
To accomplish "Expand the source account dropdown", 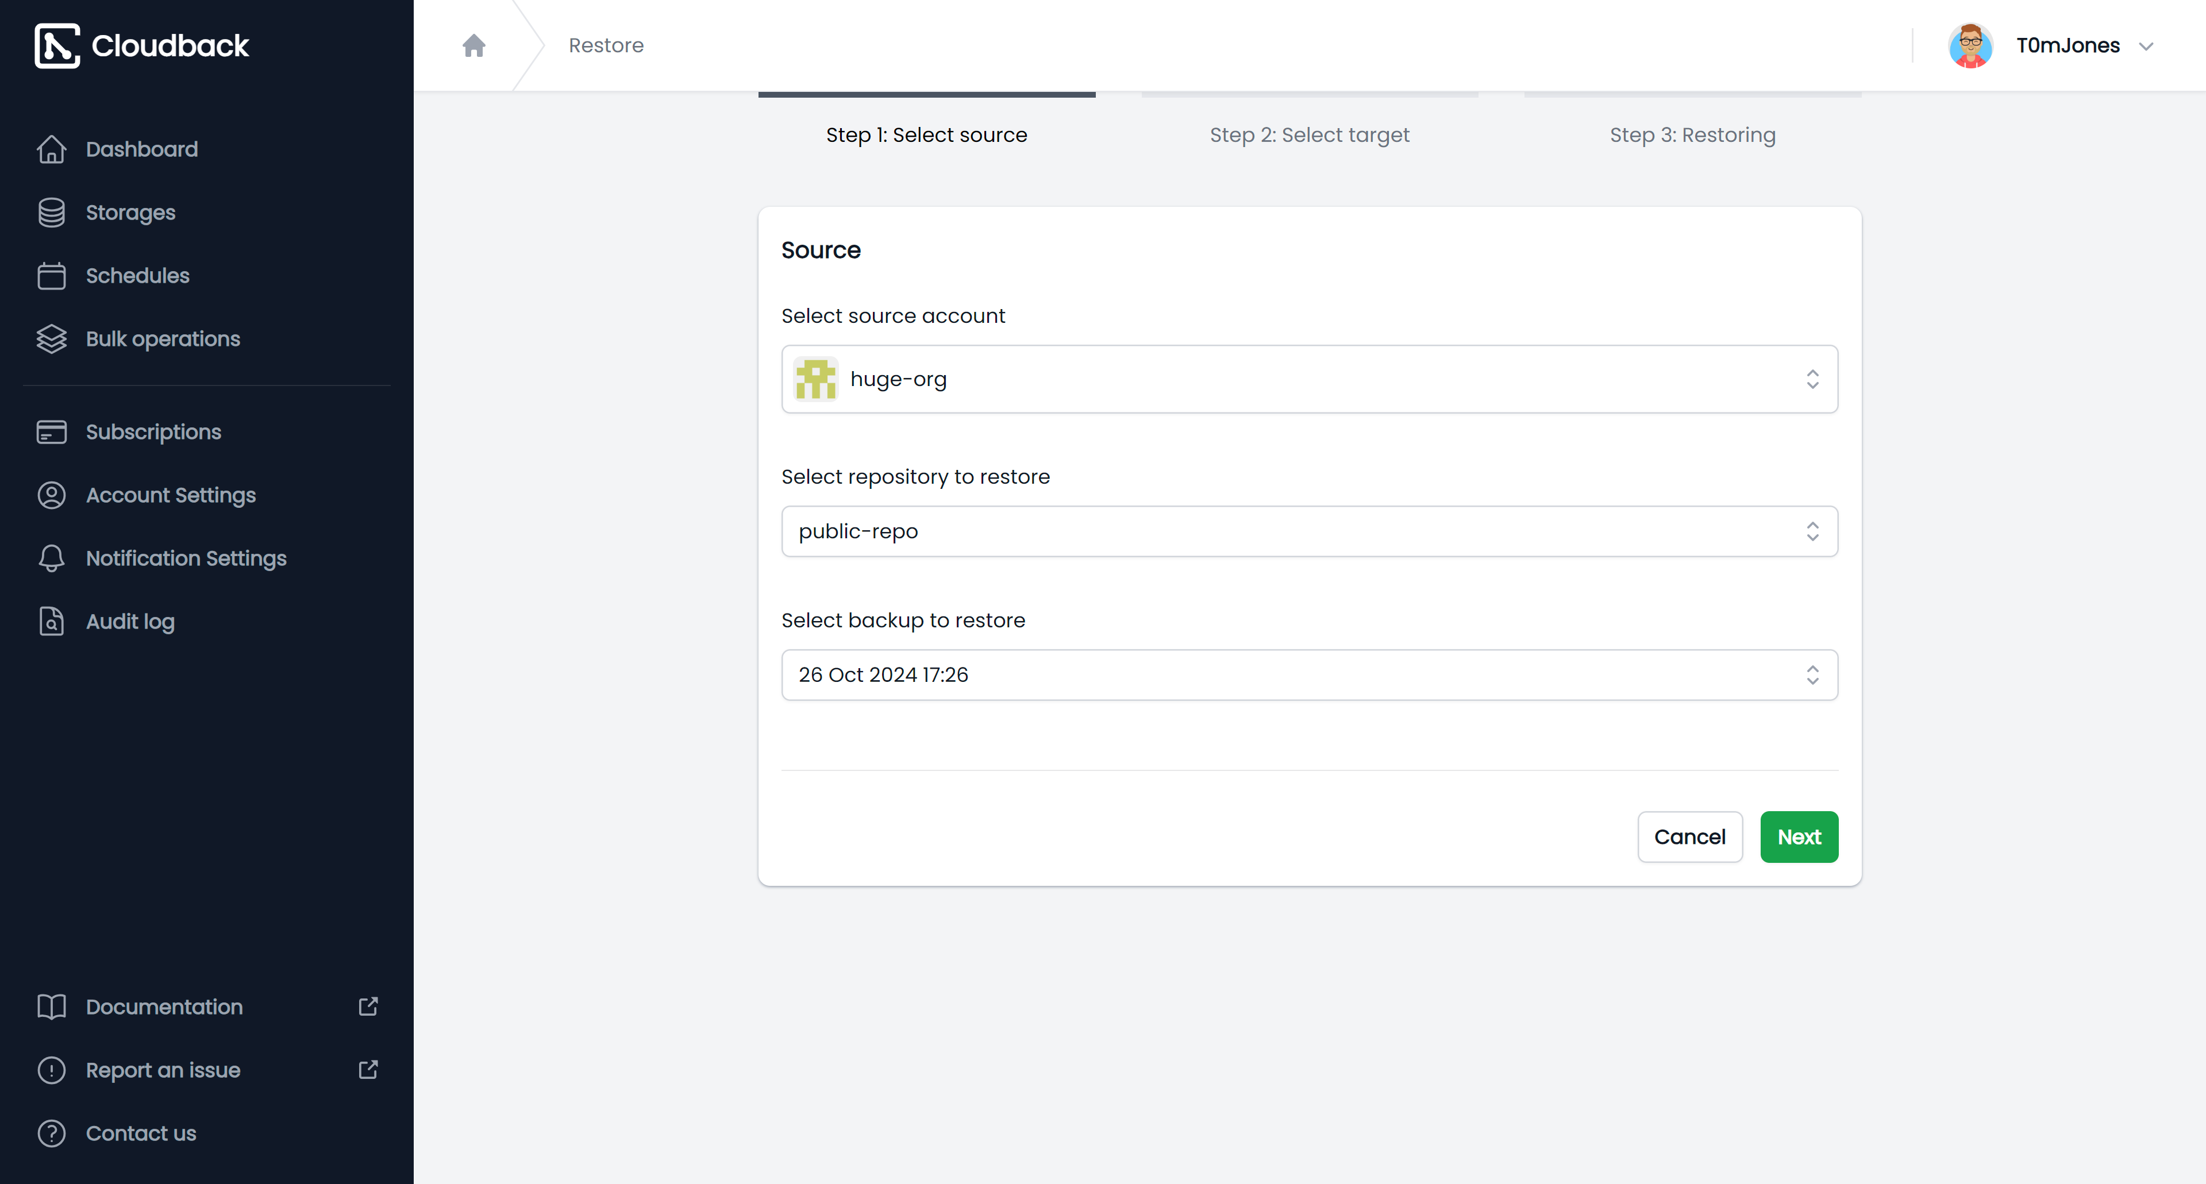I will coord(1310,379).
